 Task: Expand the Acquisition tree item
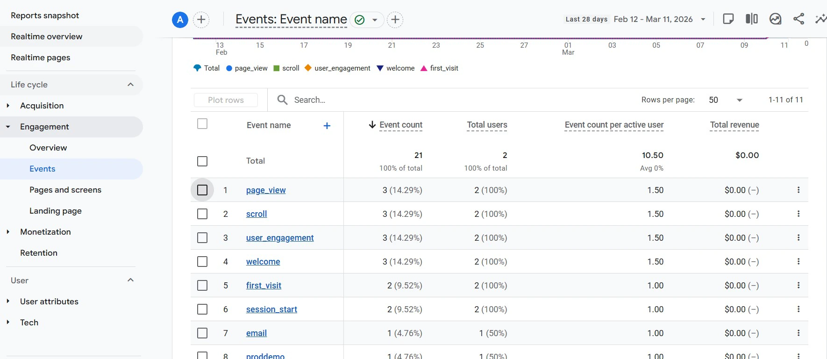point(8,106)
